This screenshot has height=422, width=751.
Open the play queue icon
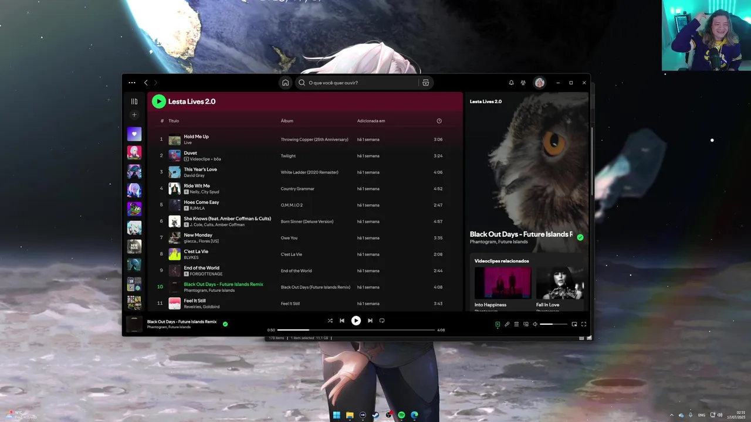coord(516,324)
